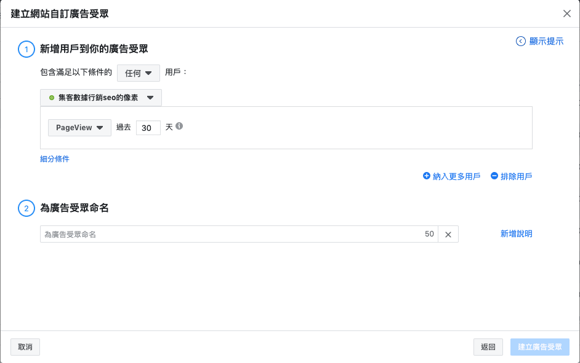Click the 新增說明 link
The height and width of the screenshot is (363, 580).
516,234
